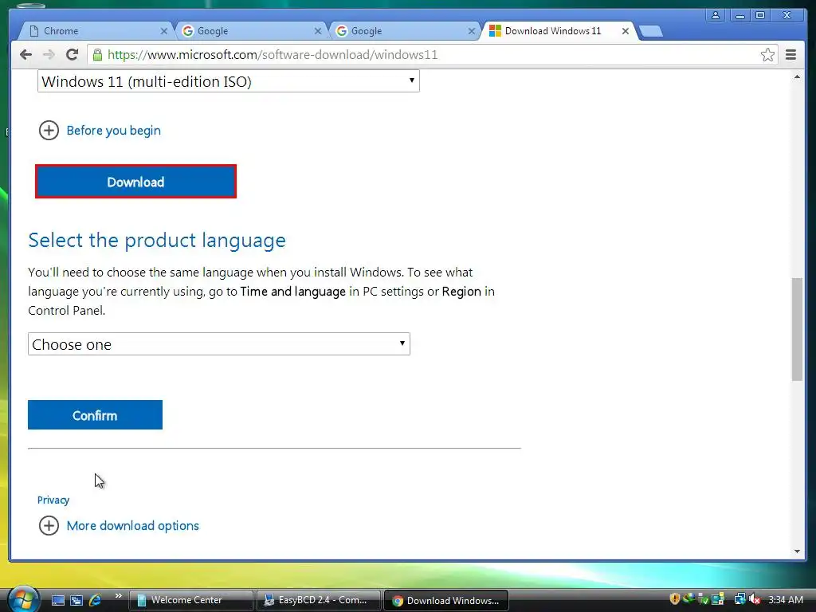Switch to the second Google tab
Image resolution: width=816 pixels, height=612 pixels.
tap(404, 31)
